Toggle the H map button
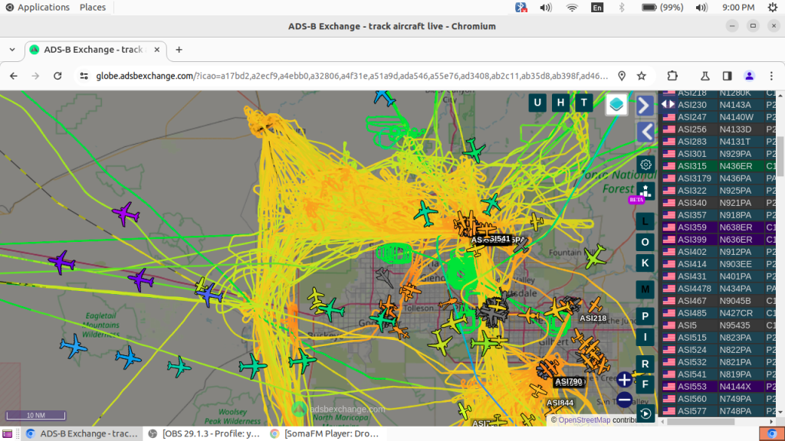The width and height of the screenshot is (785, 441). [x=560, y=103]
